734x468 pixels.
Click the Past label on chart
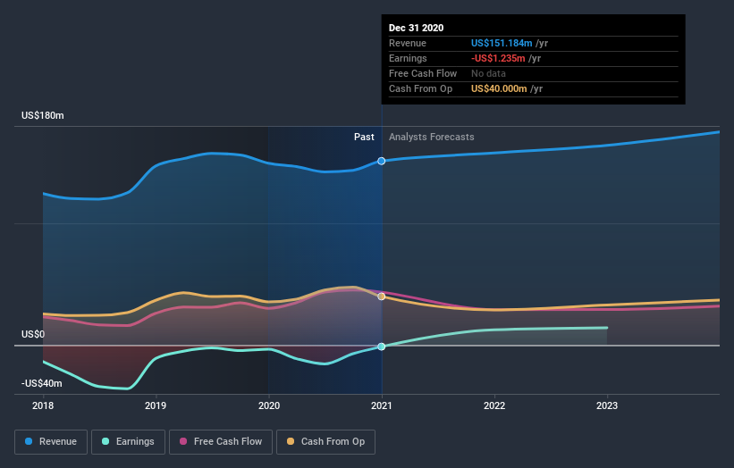coord(364,137)
